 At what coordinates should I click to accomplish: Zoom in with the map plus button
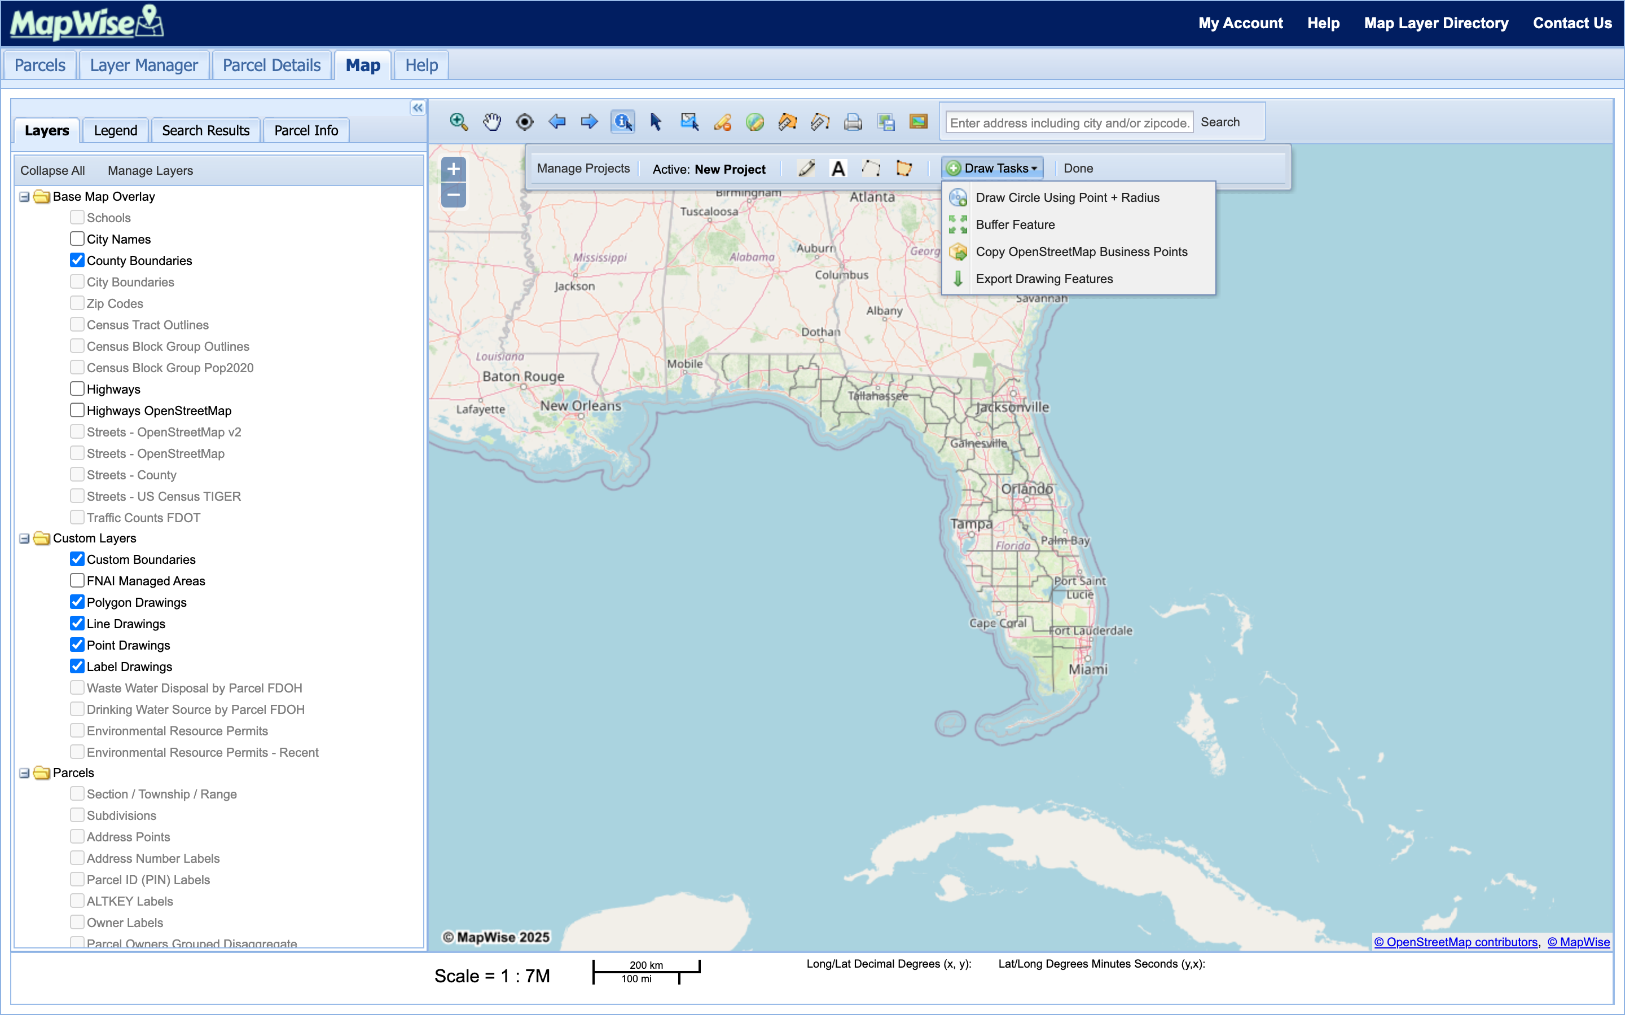tap(454, 169)
